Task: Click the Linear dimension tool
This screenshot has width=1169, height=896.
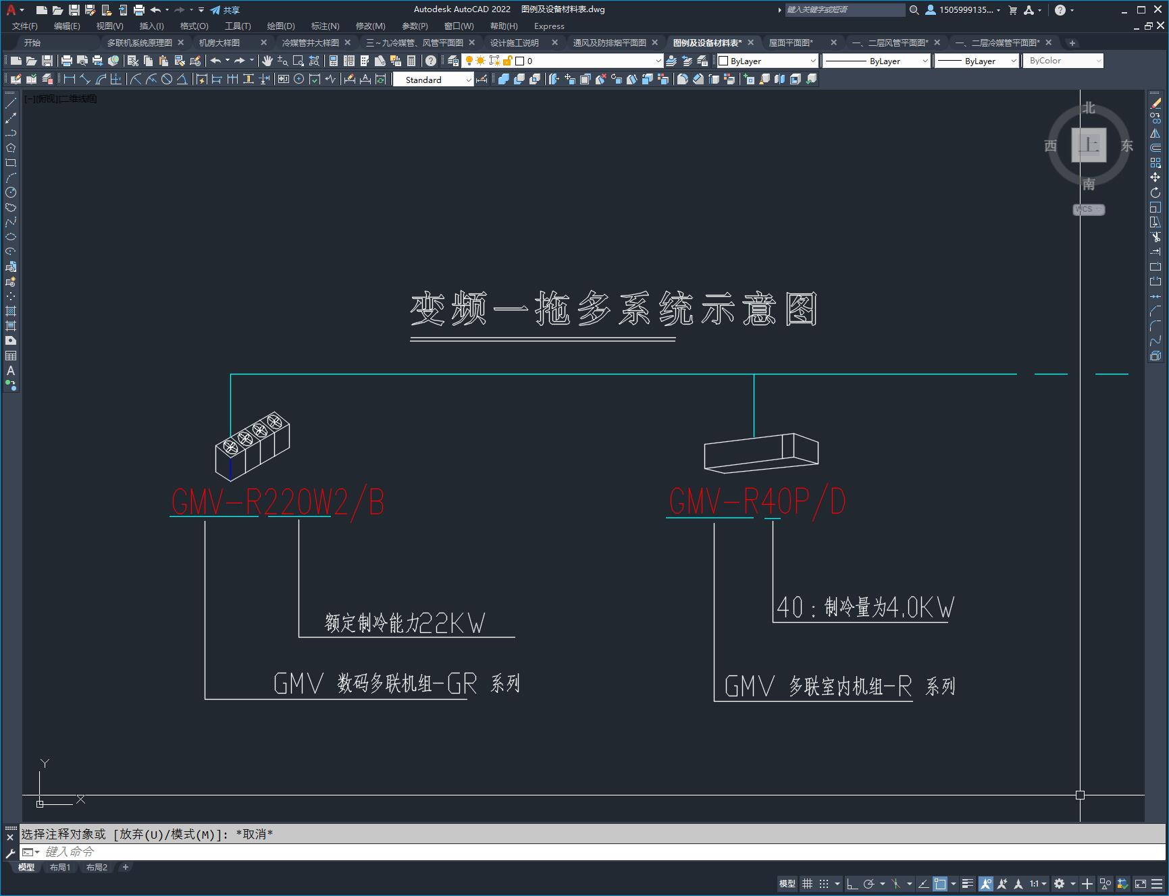Action: pos(69,80)
